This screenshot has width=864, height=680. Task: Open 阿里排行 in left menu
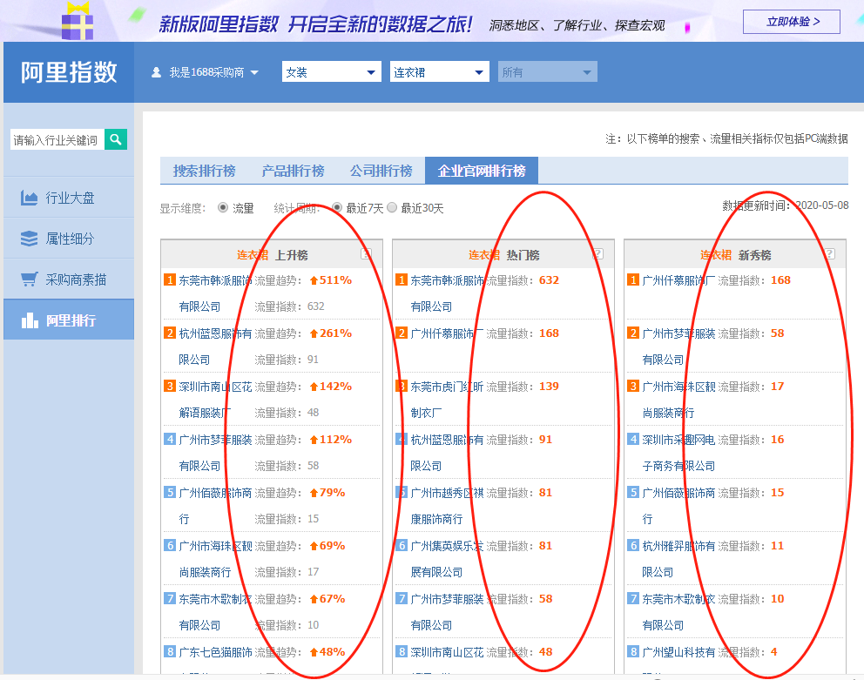(x=69, y=320)
